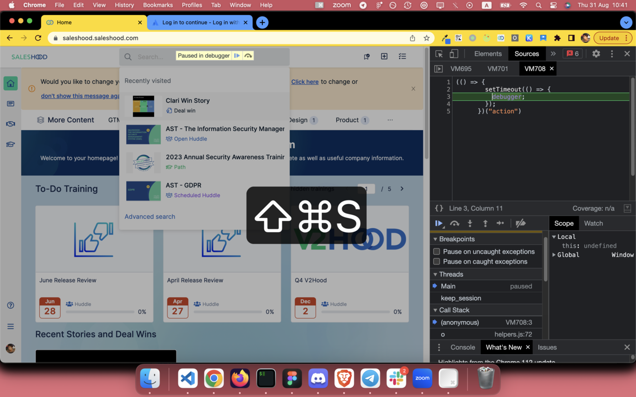
Task: Step over from Paused in debugger overlay
Action: (x=248, y=56)
